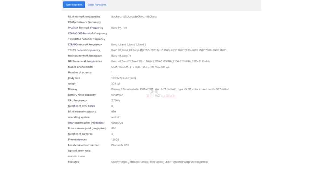Click the TheTechOutlook watermark logo
This screenshot has width=323, height=169.
[161, 94]
